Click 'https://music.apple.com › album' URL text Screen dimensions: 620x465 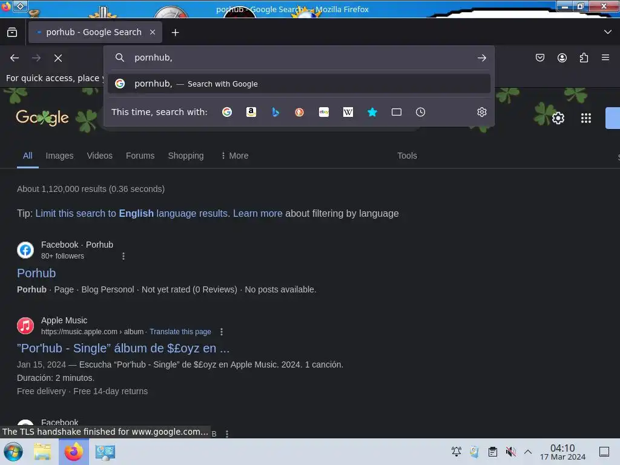(x=92, y=332)
